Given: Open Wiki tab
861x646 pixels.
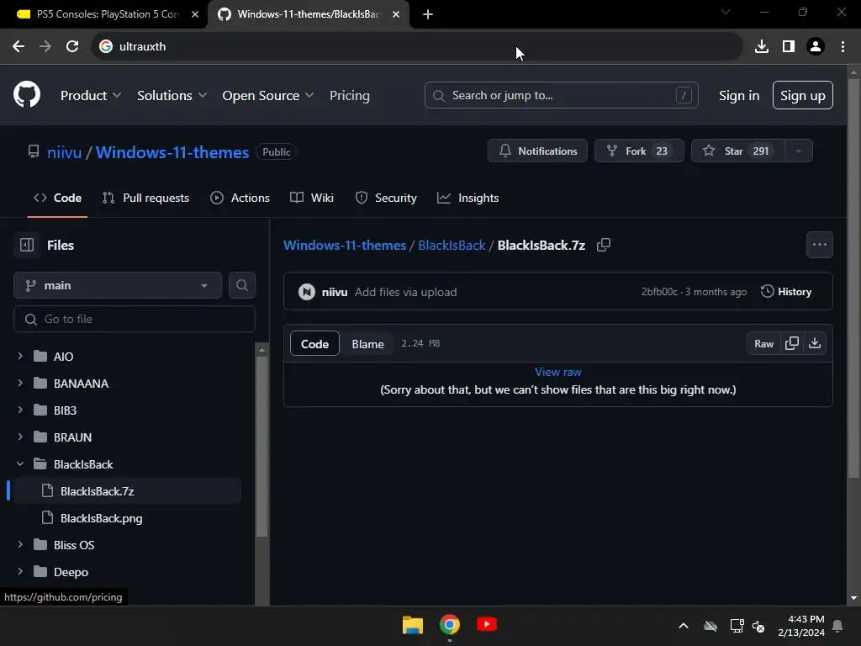Looking at the screenshot, I should [312, 198].
